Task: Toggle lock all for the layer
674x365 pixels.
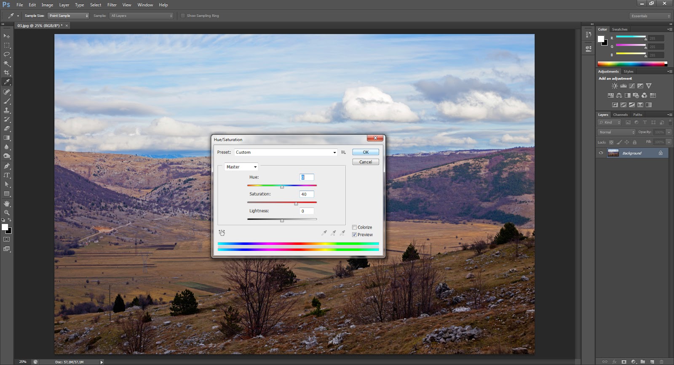Action: click(634, 142)
